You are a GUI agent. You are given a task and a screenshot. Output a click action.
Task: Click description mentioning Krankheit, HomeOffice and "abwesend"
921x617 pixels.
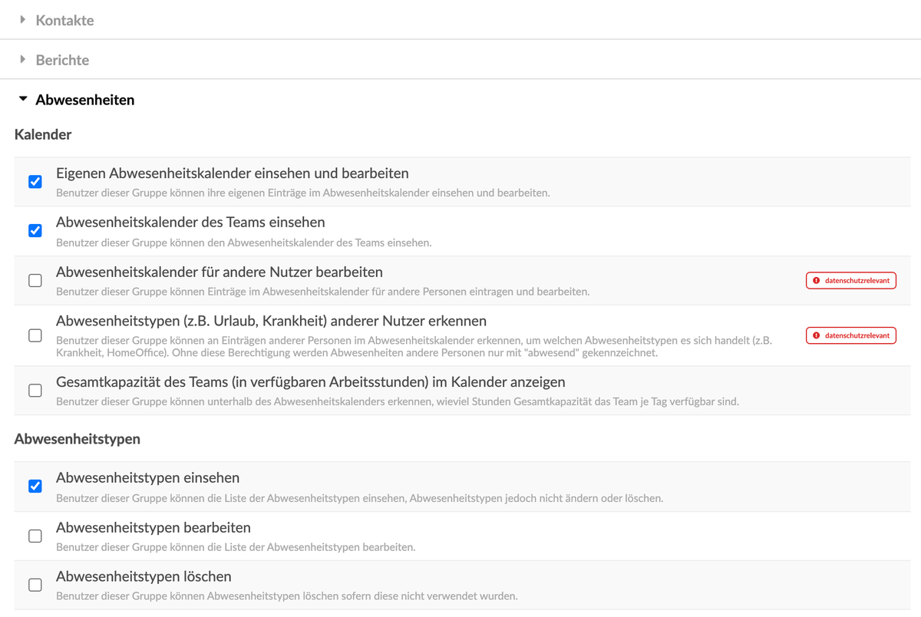point(414,347)
